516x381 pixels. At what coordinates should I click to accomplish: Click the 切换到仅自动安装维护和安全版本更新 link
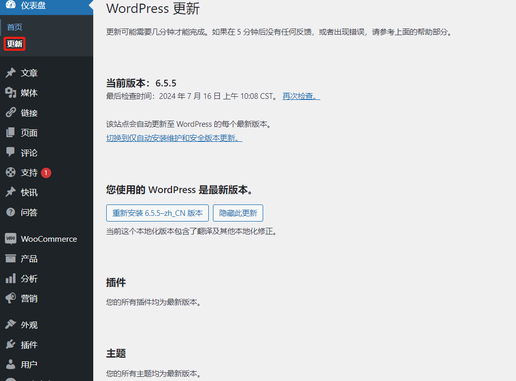tap(174, 138)
